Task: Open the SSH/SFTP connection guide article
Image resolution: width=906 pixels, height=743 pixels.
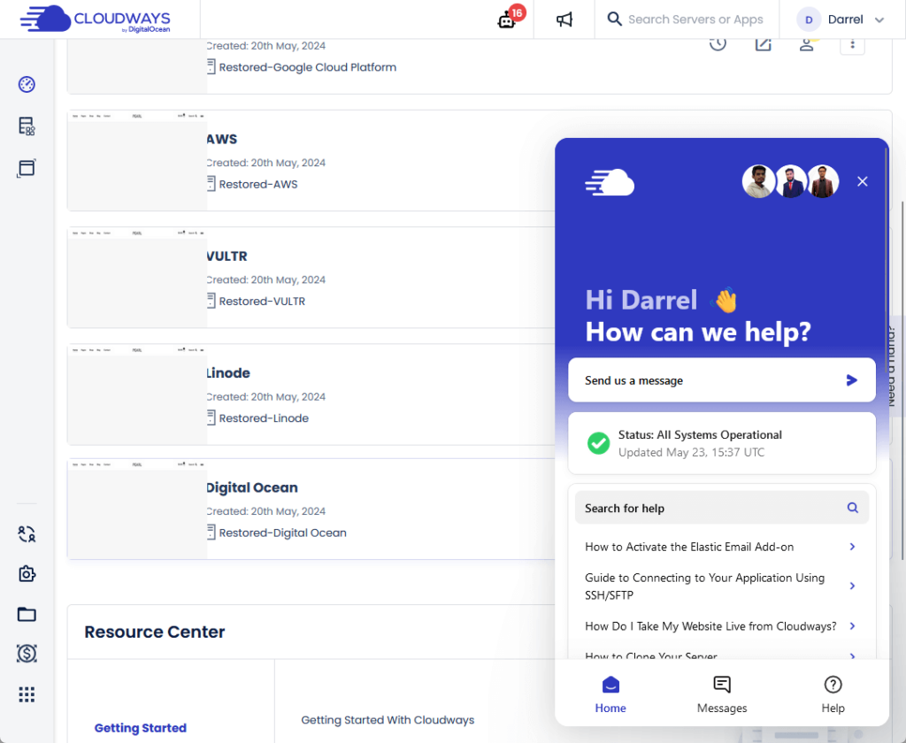Action: 705,586
